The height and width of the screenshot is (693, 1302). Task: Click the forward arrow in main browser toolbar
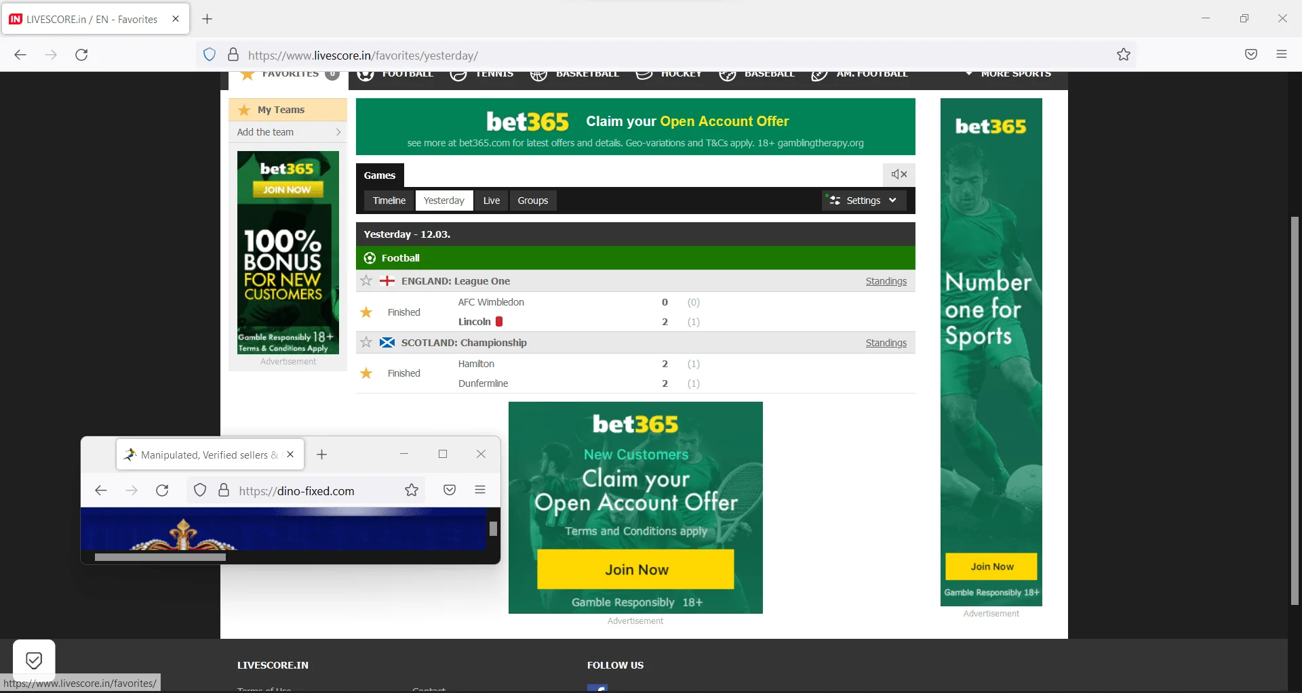[x=51, y=55]
